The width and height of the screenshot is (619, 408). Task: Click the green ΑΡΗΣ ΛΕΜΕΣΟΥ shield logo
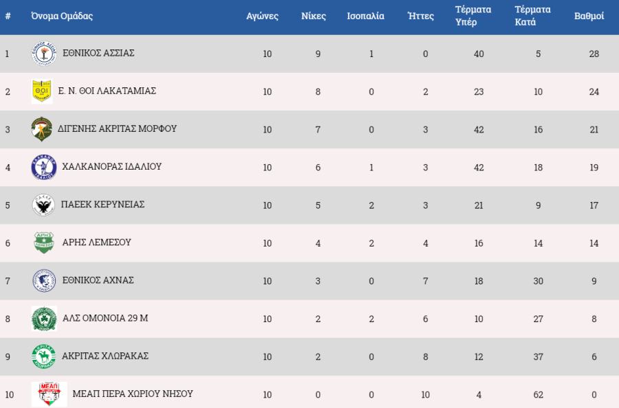point(44,242)
